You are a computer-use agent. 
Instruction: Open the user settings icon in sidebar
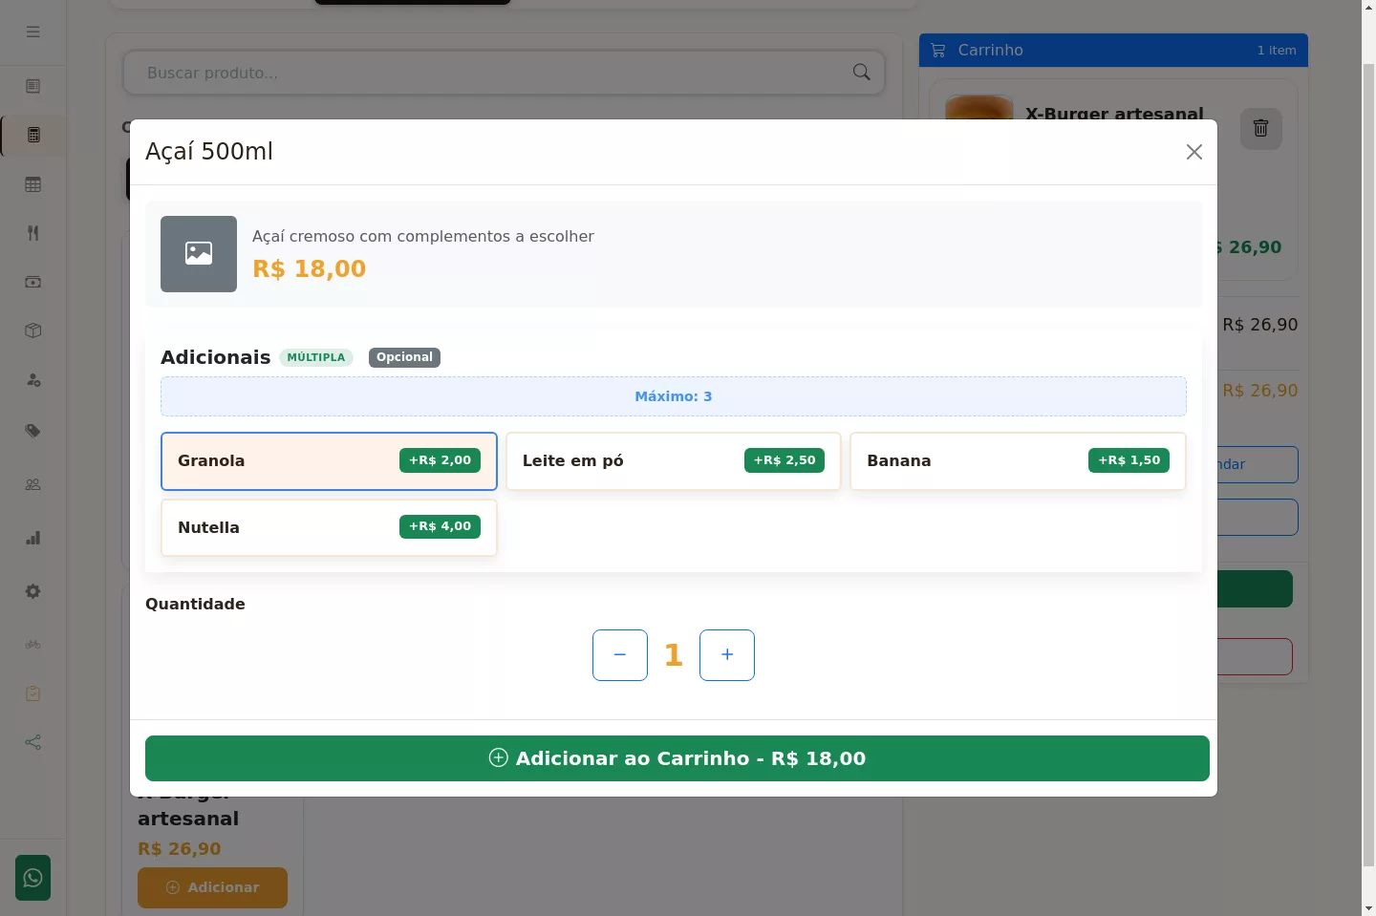point(33,380)
